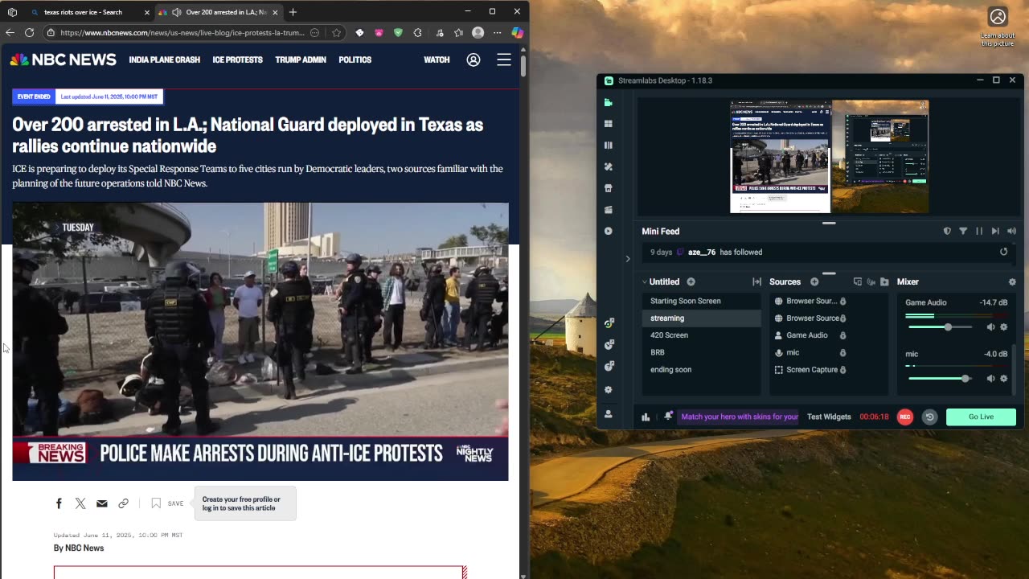Share the article on X

pos(80,503)
